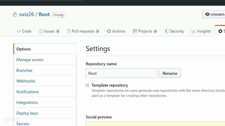Open Notifications settings in sidebar
Screen dimensions: 225x126
[x=45, y=92]
